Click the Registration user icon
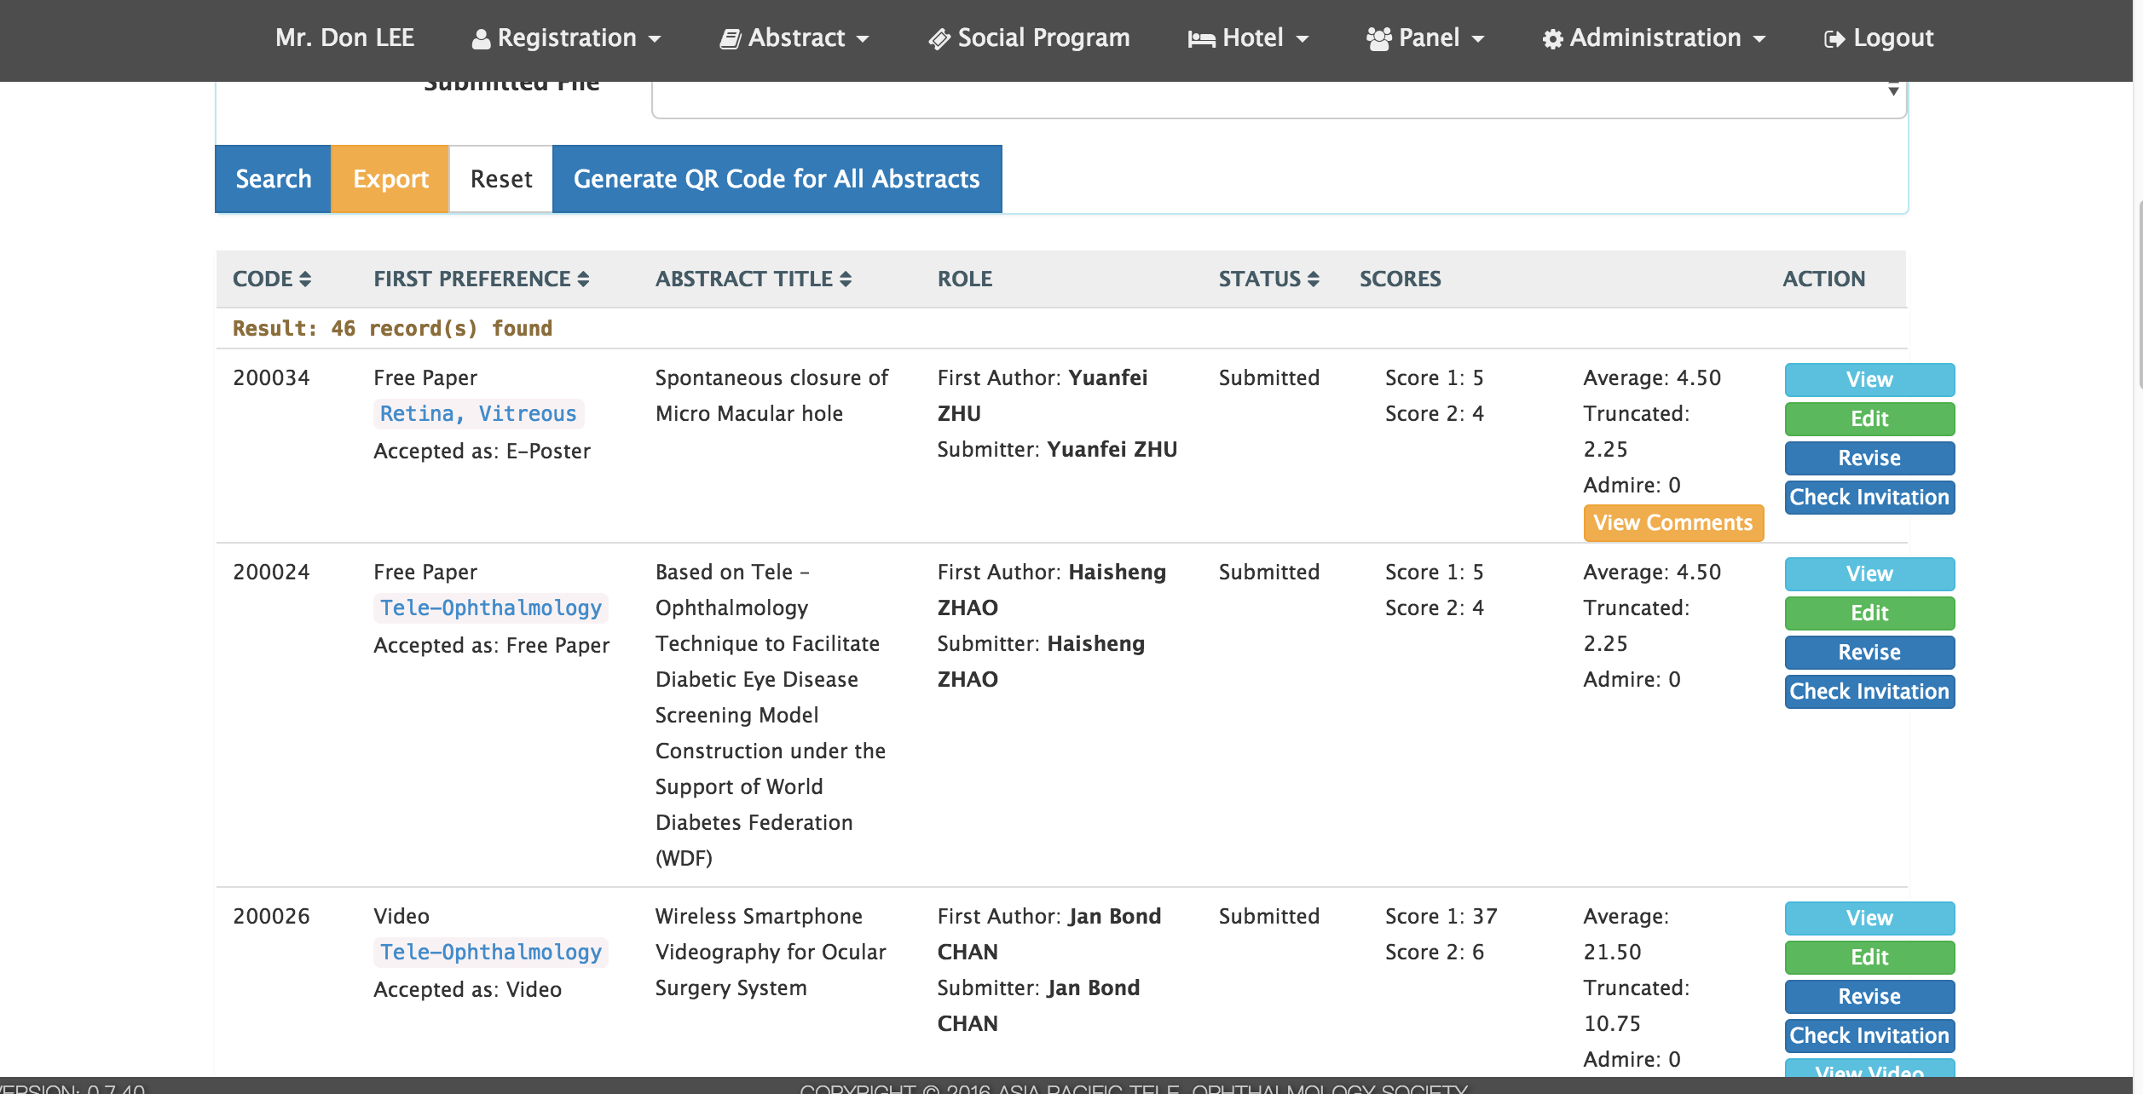Viewport: 2143px width, 1094px height. point(481,39)
